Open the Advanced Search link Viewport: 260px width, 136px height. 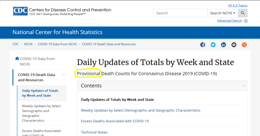pyautogui.click(x=230, y=21)
